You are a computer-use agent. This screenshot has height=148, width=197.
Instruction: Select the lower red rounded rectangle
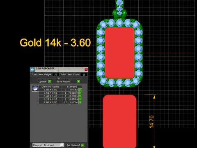coord(119,121)
